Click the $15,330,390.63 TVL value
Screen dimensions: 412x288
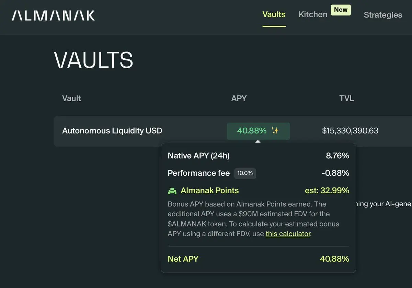[350, 131]
